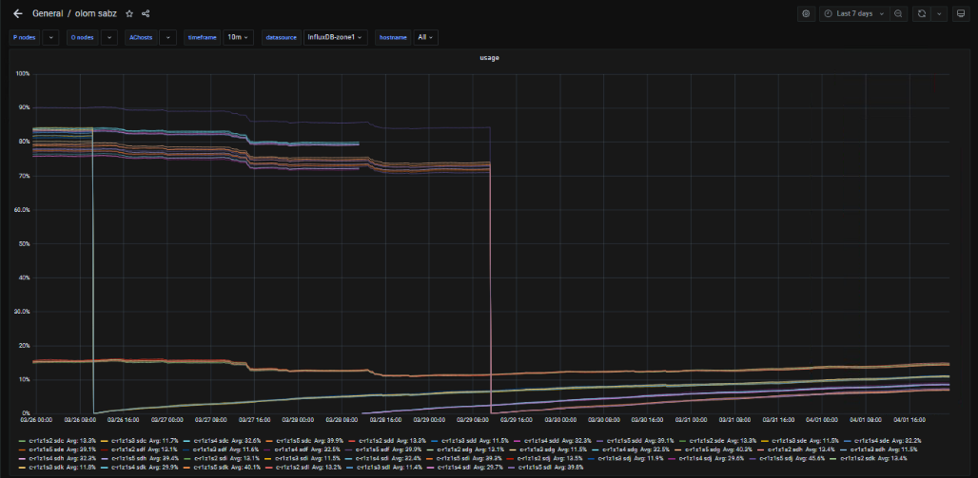Image resolution: width=978 pixels, height=478 pixels.
Task: Click the clock icon in time picker
Action: tap(828, 13)
